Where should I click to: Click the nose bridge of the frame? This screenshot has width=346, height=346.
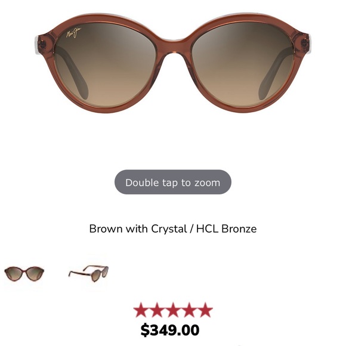click(174, 45)
